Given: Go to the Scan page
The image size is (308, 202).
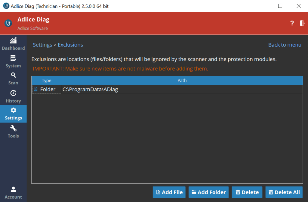Looking at the screenshot, I should point(13,79).
